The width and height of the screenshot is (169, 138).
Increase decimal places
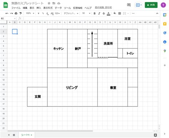click(52, 14)
